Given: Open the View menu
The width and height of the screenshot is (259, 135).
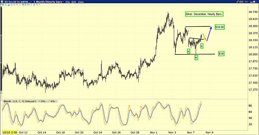Looking at the screenshot, I should click(x=81, y=2).
